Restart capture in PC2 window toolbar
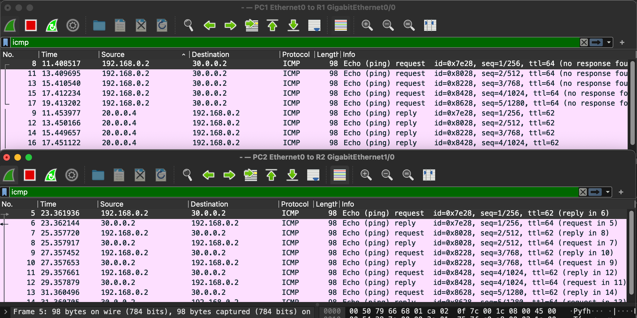The image size is (637, 318). tap(51, 175)
